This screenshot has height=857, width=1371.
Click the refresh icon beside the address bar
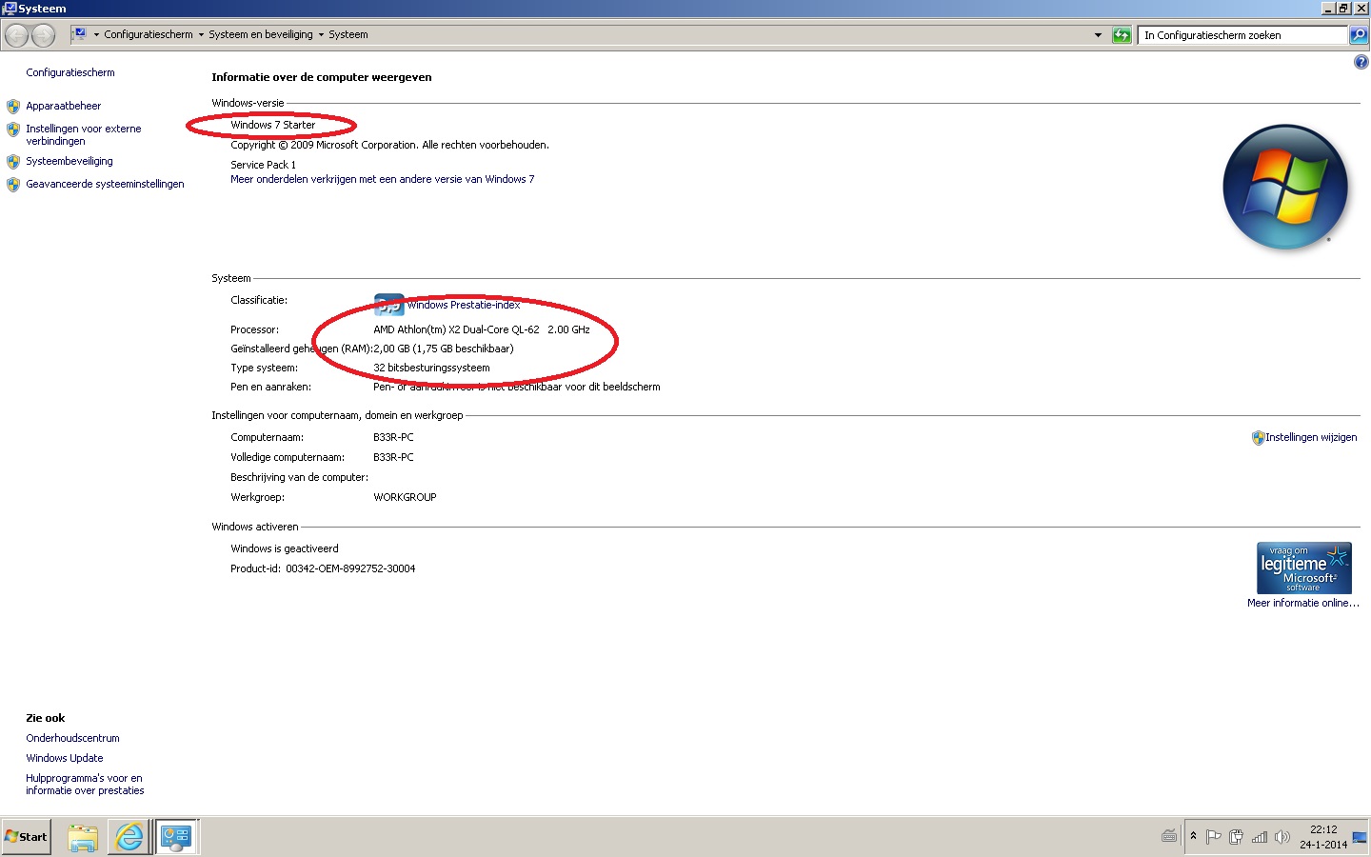point(1122,35)
